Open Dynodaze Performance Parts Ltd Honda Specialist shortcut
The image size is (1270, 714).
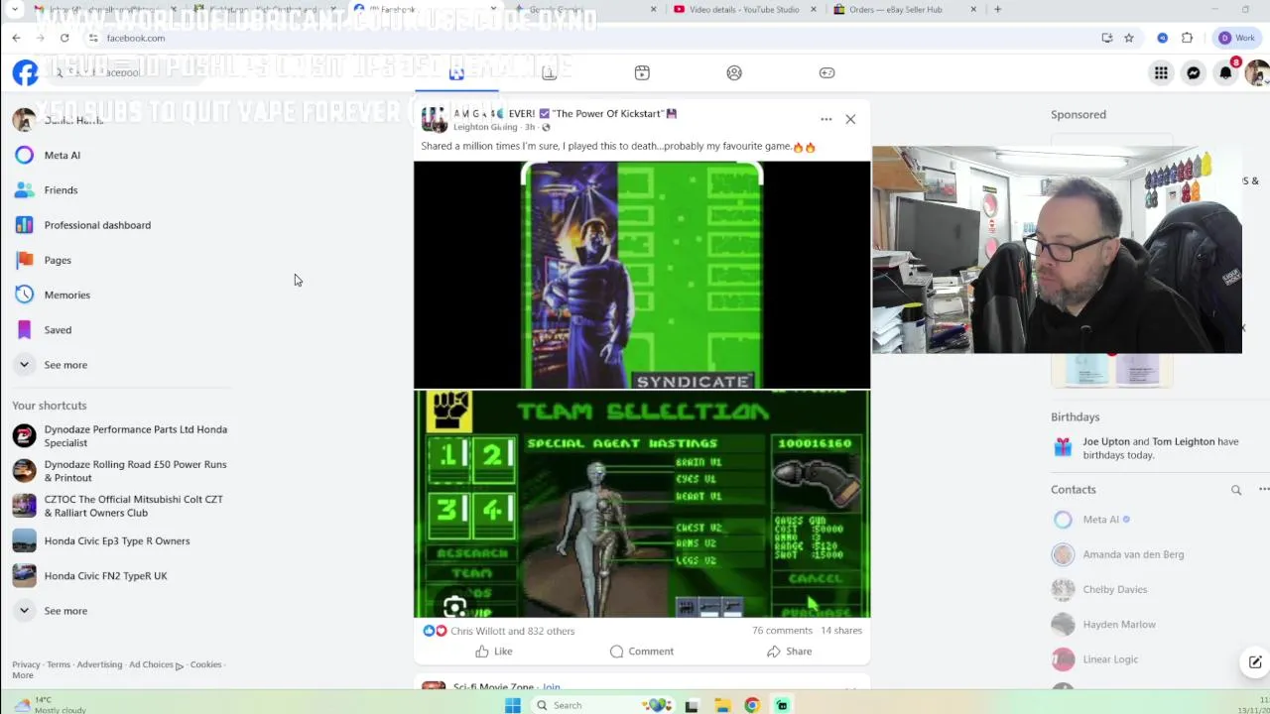121,436
